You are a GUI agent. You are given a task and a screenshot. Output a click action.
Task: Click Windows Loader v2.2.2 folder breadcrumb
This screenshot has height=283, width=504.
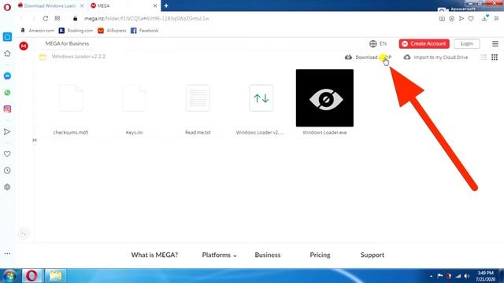[79, 57]
